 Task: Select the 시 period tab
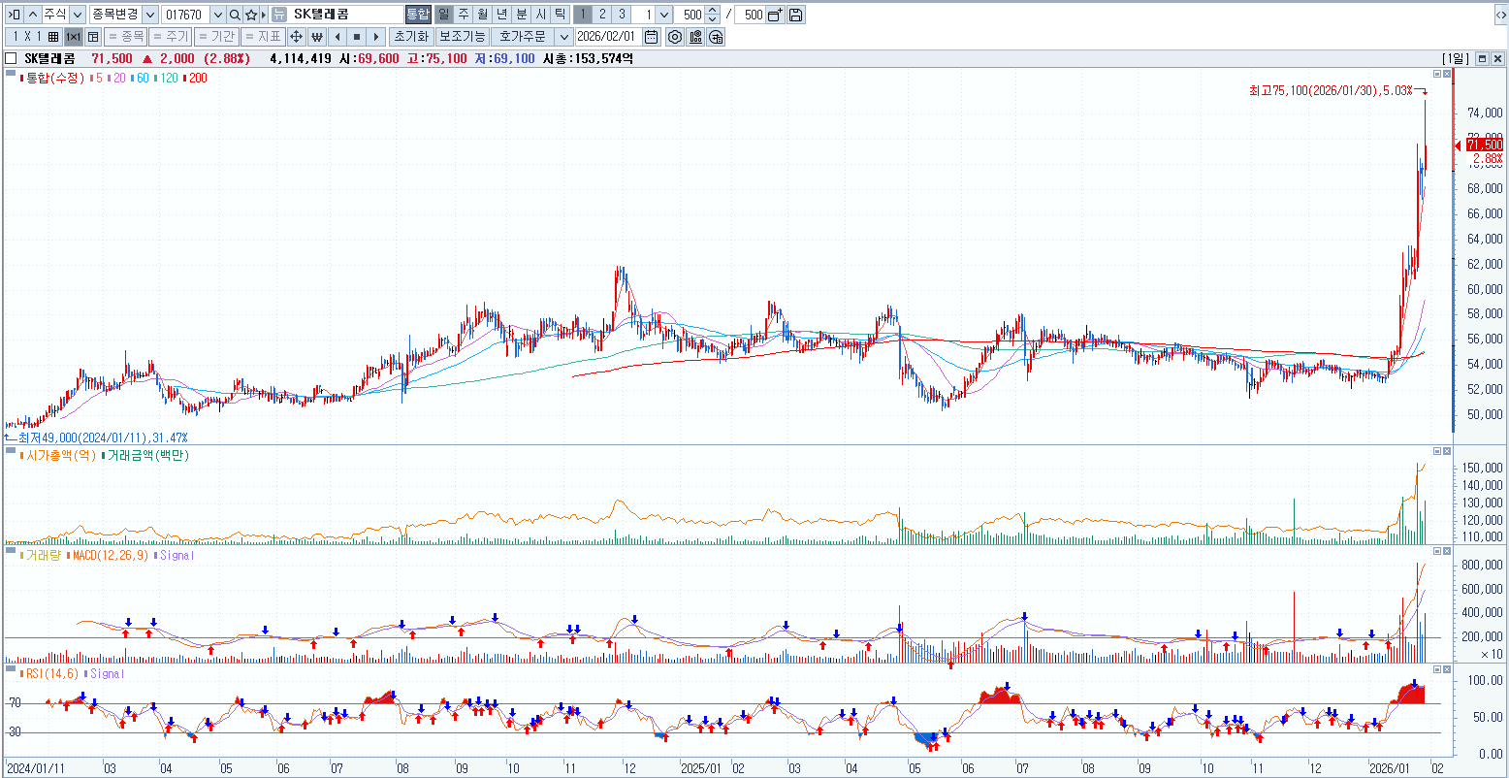pos(540,15)
